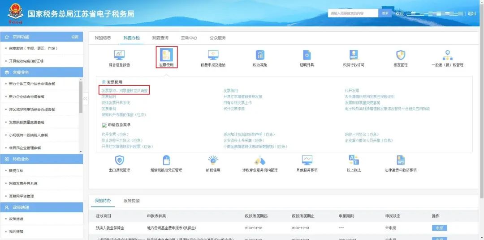484x240 pixels.
Task: Open the 综合信息报告 icon
Action: coord(119,55)
